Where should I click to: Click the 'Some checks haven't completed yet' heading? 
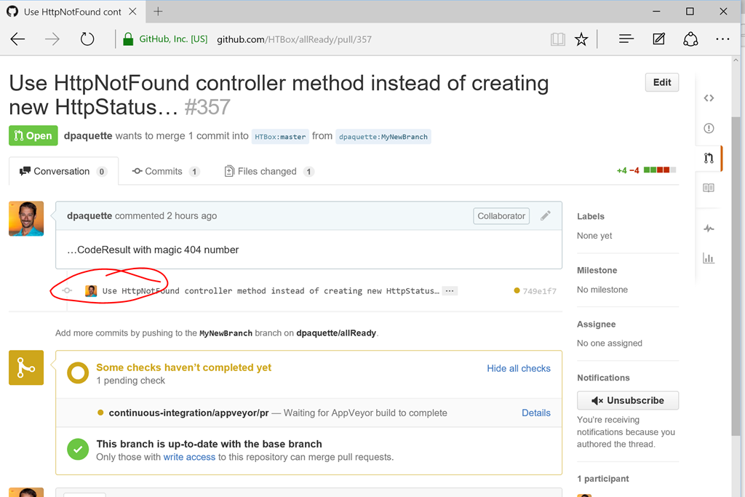tap(183, 367)
